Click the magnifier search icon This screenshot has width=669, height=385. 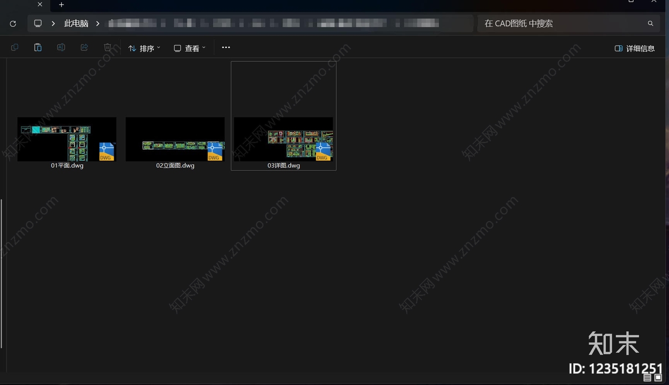tap(650, 23)
